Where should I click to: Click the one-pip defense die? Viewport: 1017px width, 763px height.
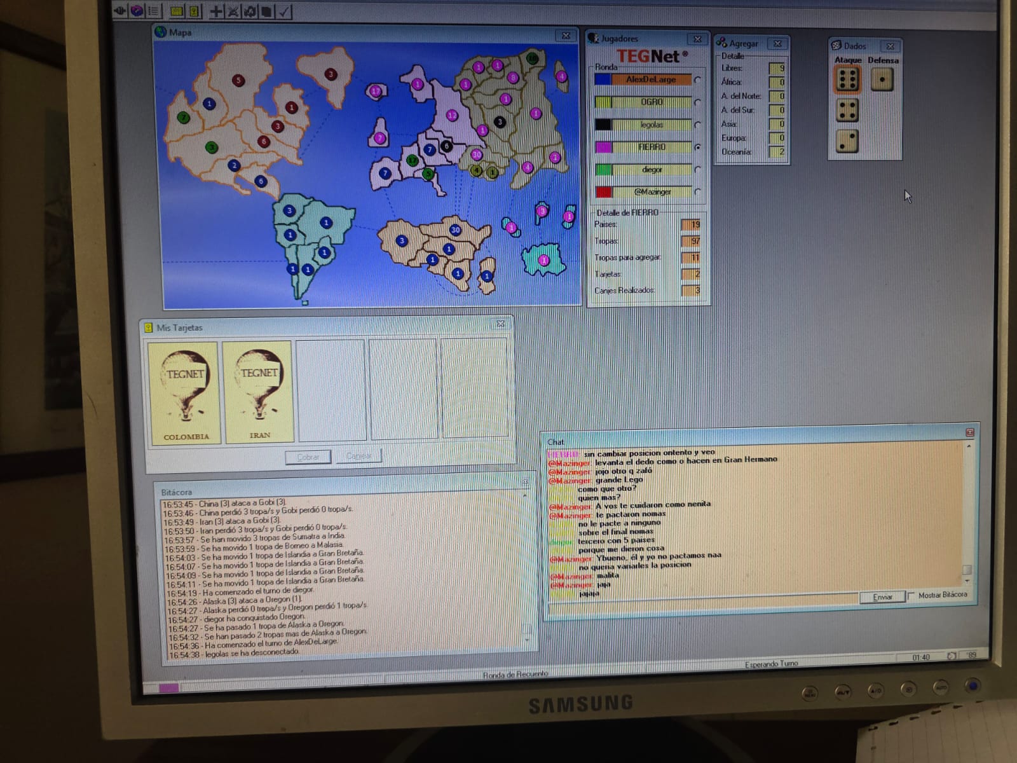pos(882,80)
